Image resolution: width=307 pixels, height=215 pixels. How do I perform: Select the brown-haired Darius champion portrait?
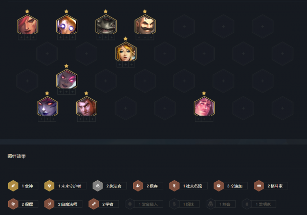86,106
